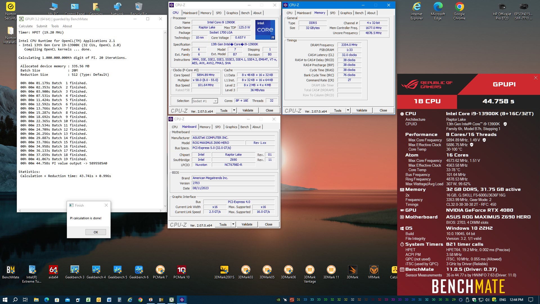Open 3DMark Vantage desktop icon
Viewport: 540px width, 304px height.
(310, 274)
